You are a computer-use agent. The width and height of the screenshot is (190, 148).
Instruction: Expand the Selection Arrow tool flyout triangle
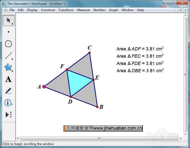(x=13, y=24)
